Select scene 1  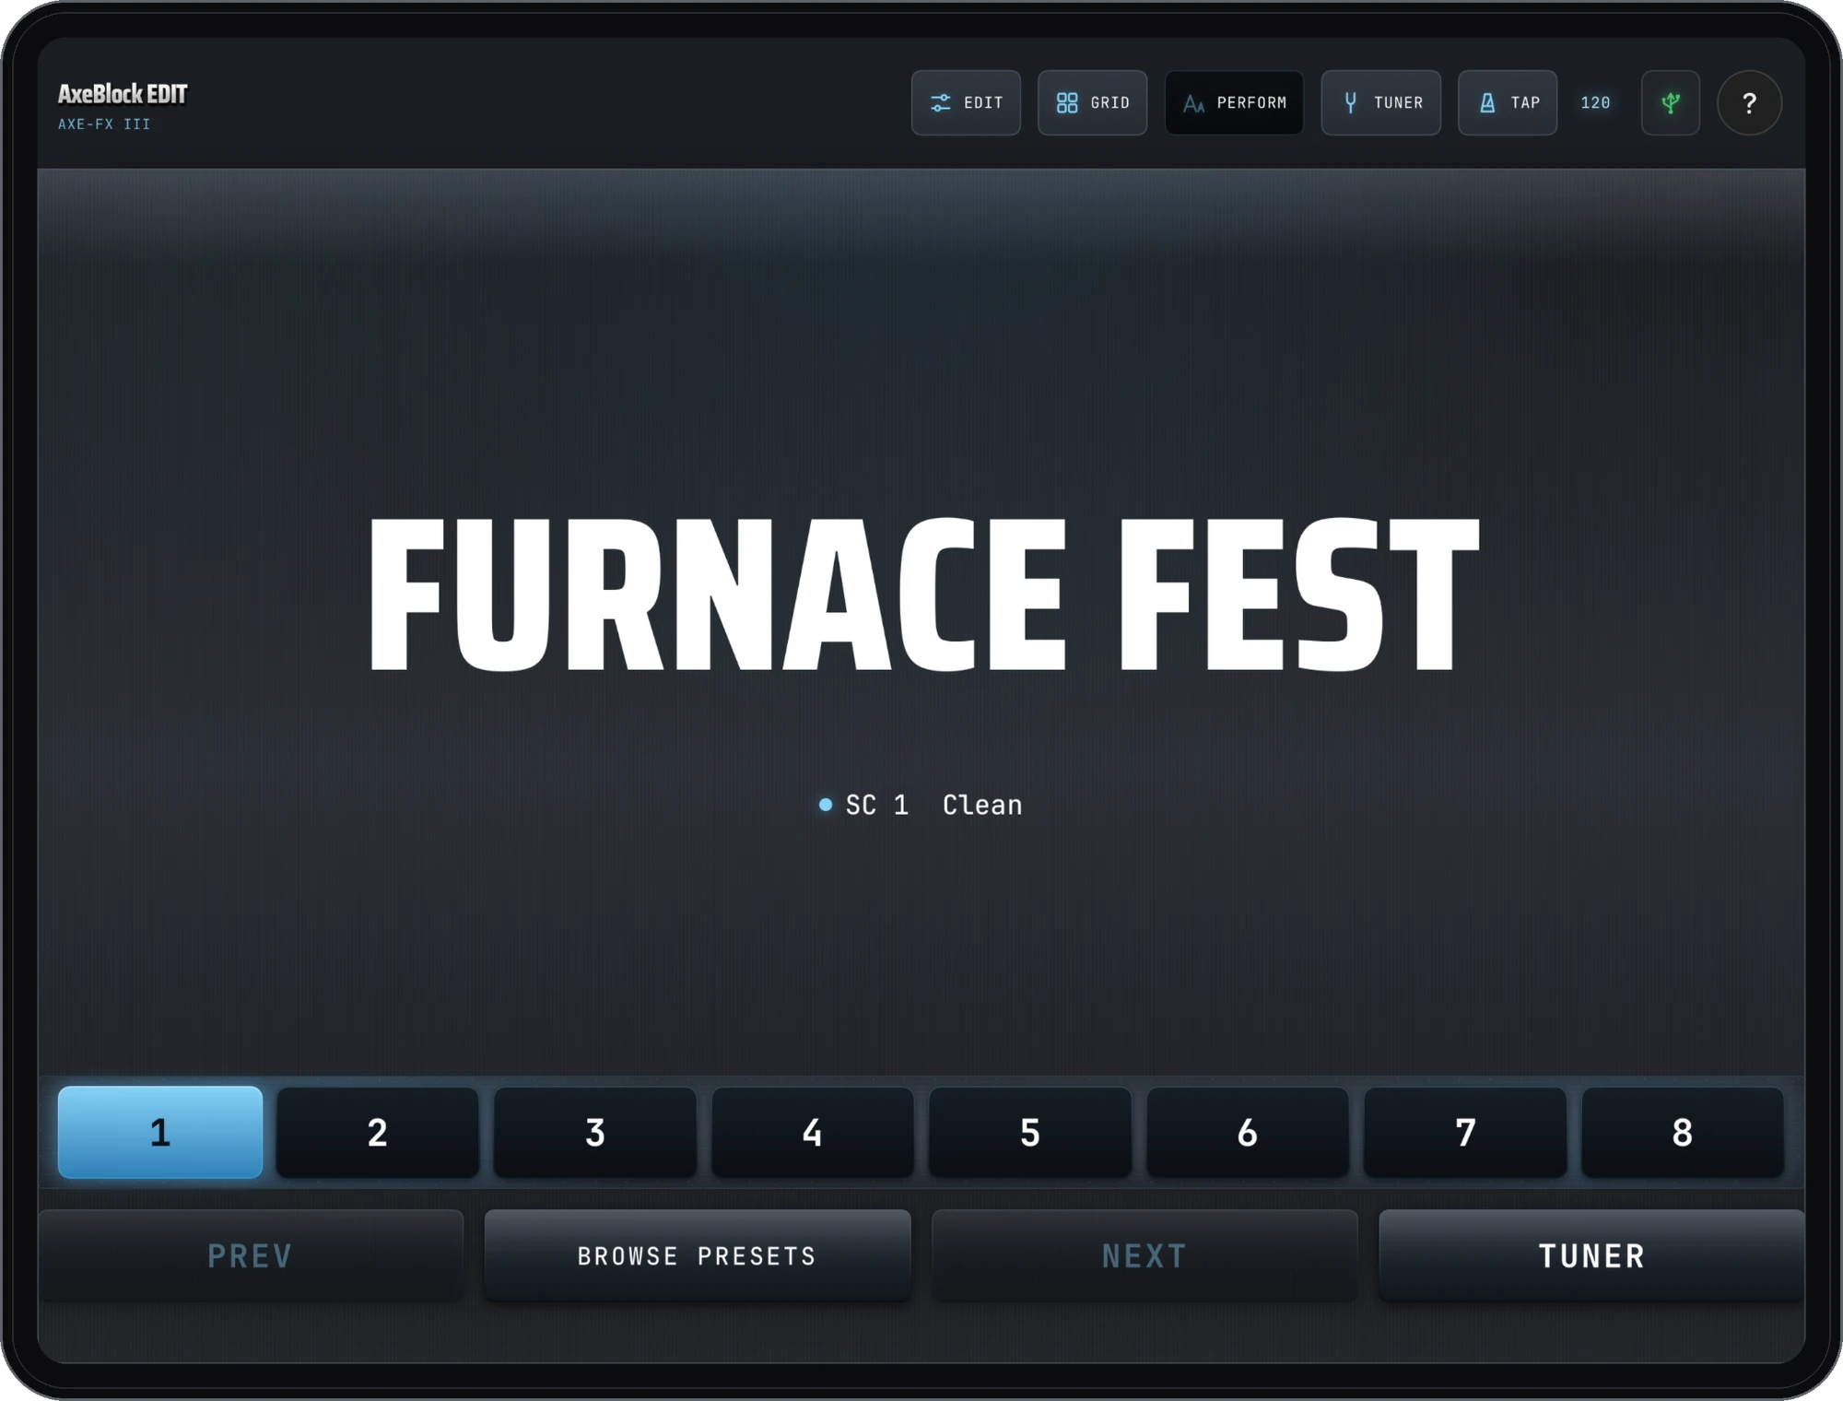click(160, 1132)
